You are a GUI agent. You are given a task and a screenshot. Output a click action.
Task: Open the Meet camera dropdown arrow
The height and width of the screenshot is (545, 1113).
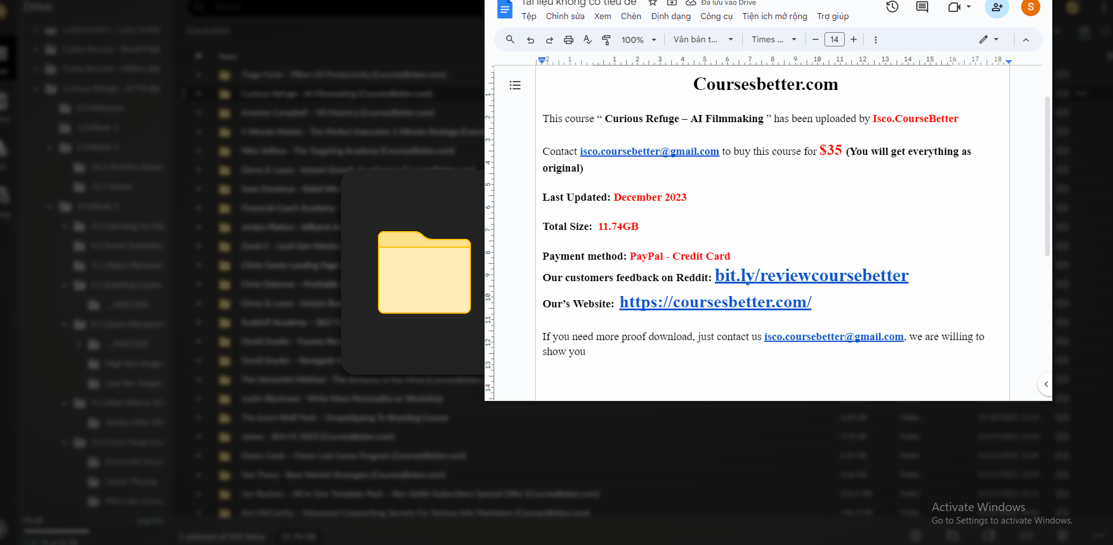coord(969,7)
